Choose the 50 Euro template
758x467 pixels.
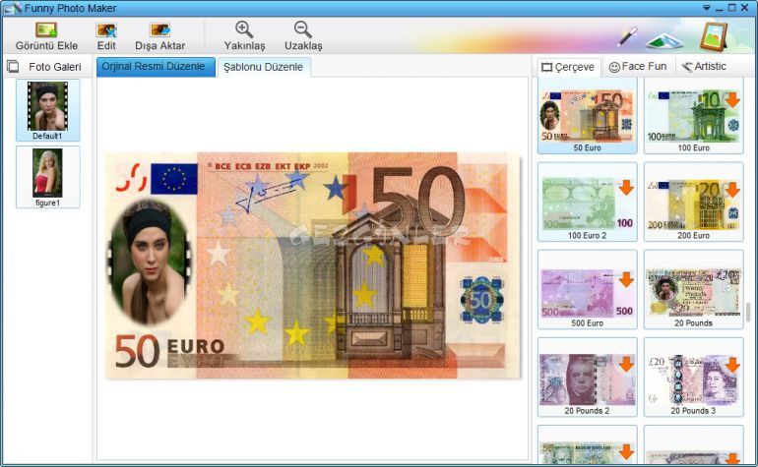pyautogui.click(x=588, y=117)
